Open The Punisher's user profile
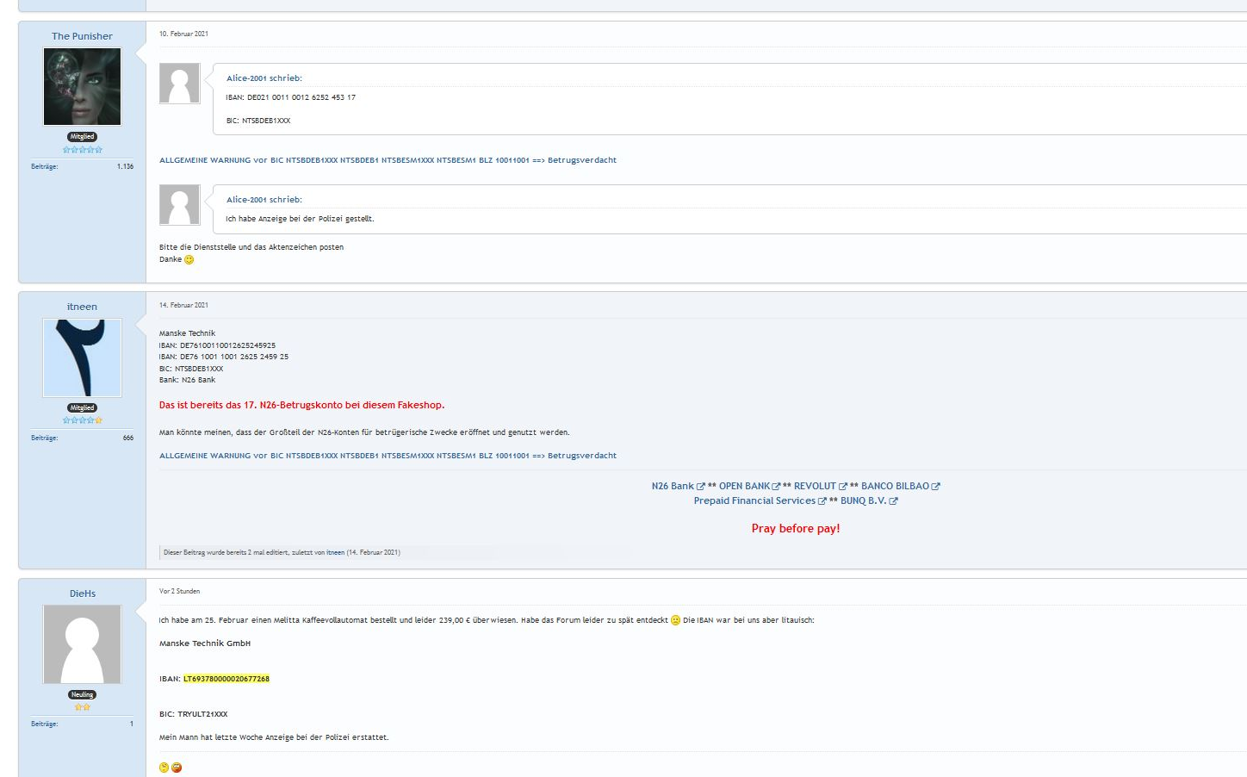The height and width of the screenshot is (777, 1247). tap(82, 36)
